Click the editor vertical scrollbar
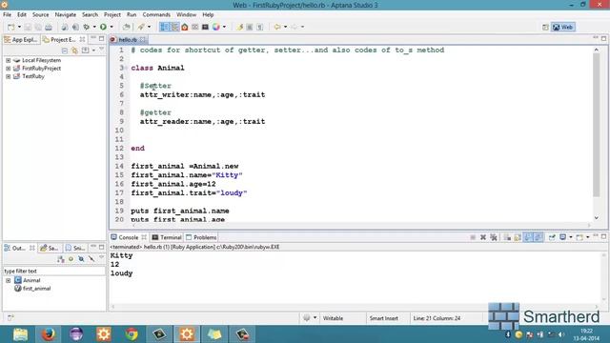The height and width of the screenshot is (343, 610). pos(597,125)
